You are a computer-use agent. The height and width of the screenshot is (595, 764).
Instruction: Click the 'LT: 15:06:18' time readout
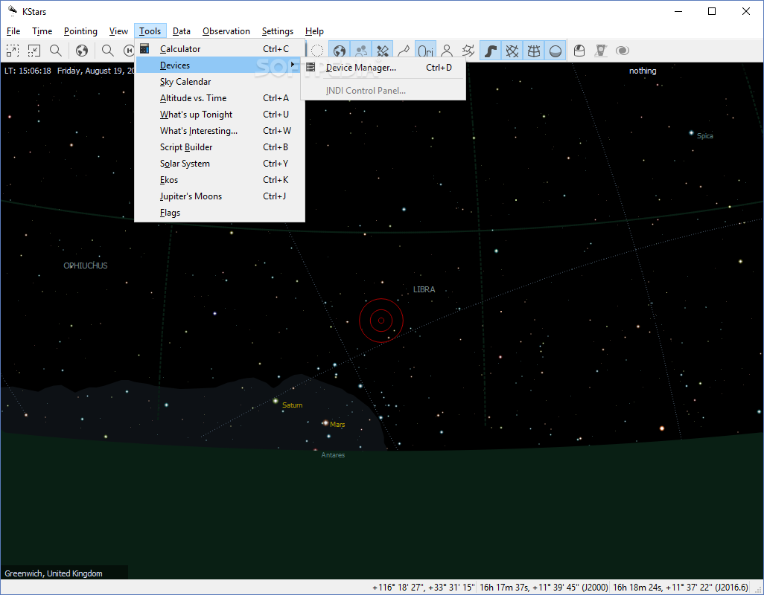(x=28, y=71)
